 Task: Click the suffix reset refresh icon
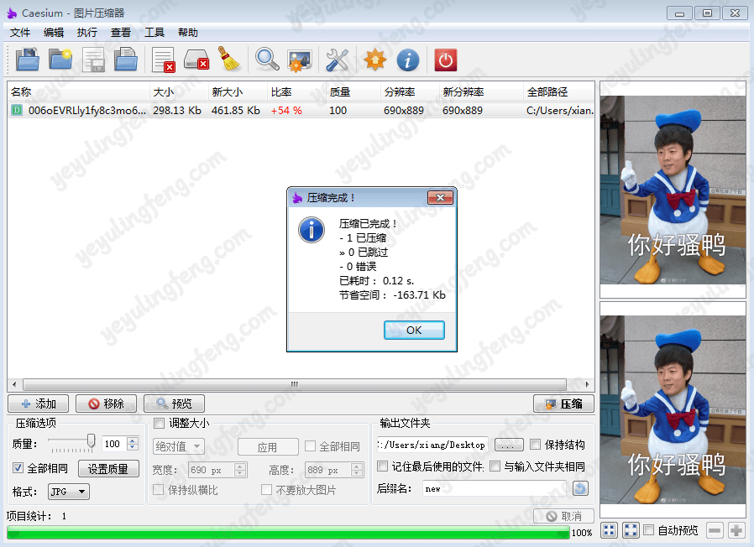tap(580, 488)
